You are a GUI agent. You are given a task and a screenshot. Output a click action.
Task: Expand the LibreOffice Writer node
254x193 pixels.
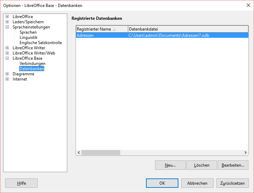click(7, 48)
